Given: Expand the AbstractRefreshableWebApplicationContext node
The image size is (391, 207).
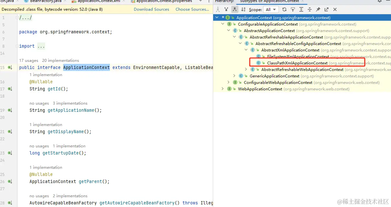Looking at the screenshot, I should coord(246,69).
